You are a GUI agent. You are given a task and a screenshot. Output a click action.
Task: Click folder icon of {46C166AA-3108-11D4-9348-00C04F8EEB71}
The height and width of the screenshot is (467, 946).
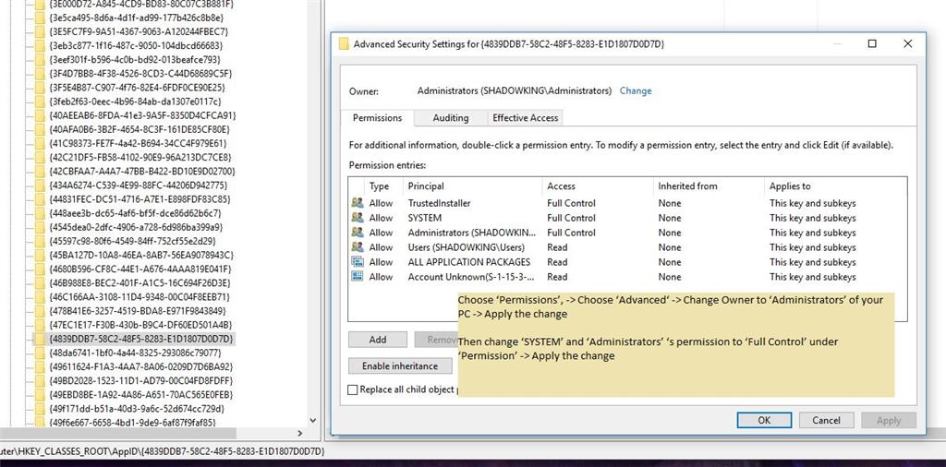pos(41,297)
